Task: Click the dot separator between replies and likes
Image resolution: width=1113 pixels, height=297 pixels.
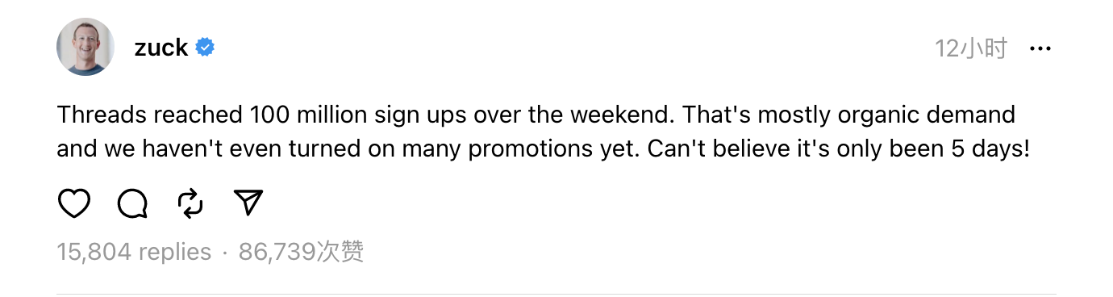Action: (x=225, y=253)
